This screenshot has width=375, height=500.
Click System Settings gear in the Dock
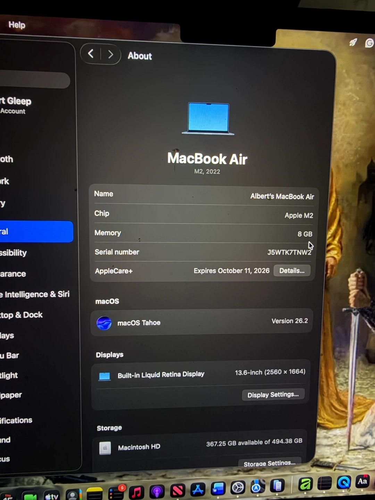[238, 487]
